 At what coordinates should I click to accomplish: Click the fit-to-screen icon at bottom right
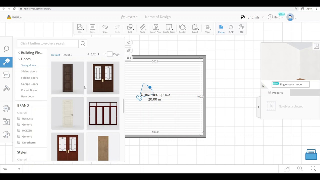[x=286, y=169]
